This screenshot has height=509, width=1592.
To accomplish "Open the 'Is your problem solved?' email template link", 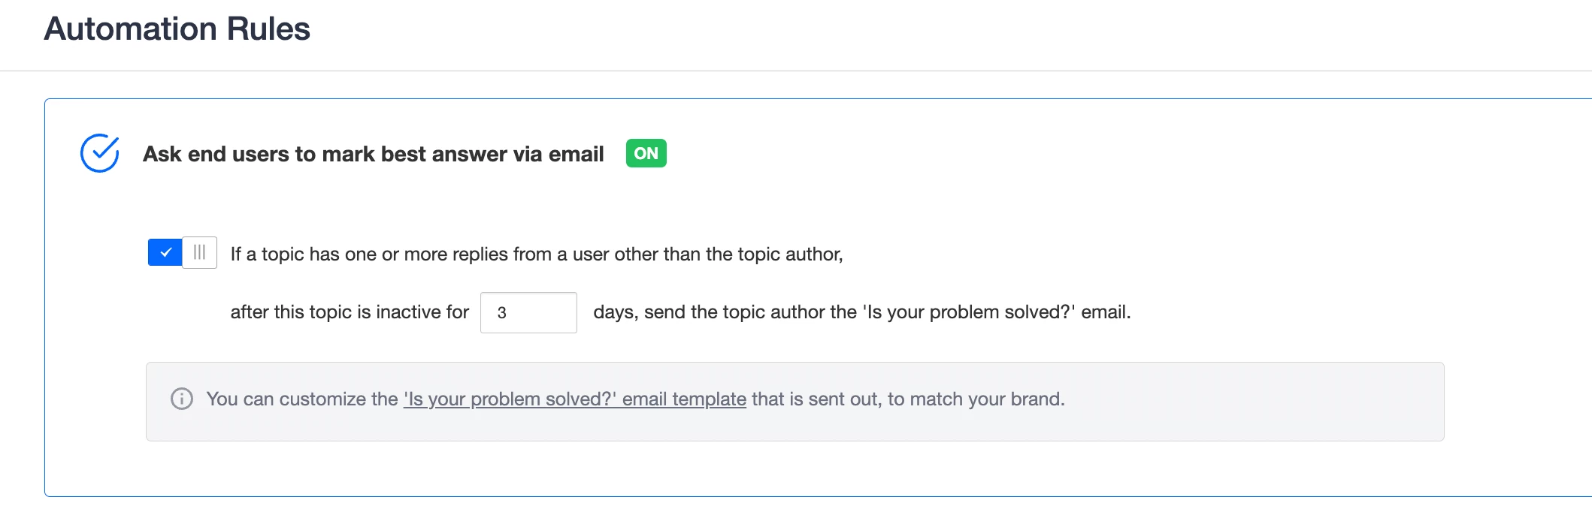I will point(575,399).
